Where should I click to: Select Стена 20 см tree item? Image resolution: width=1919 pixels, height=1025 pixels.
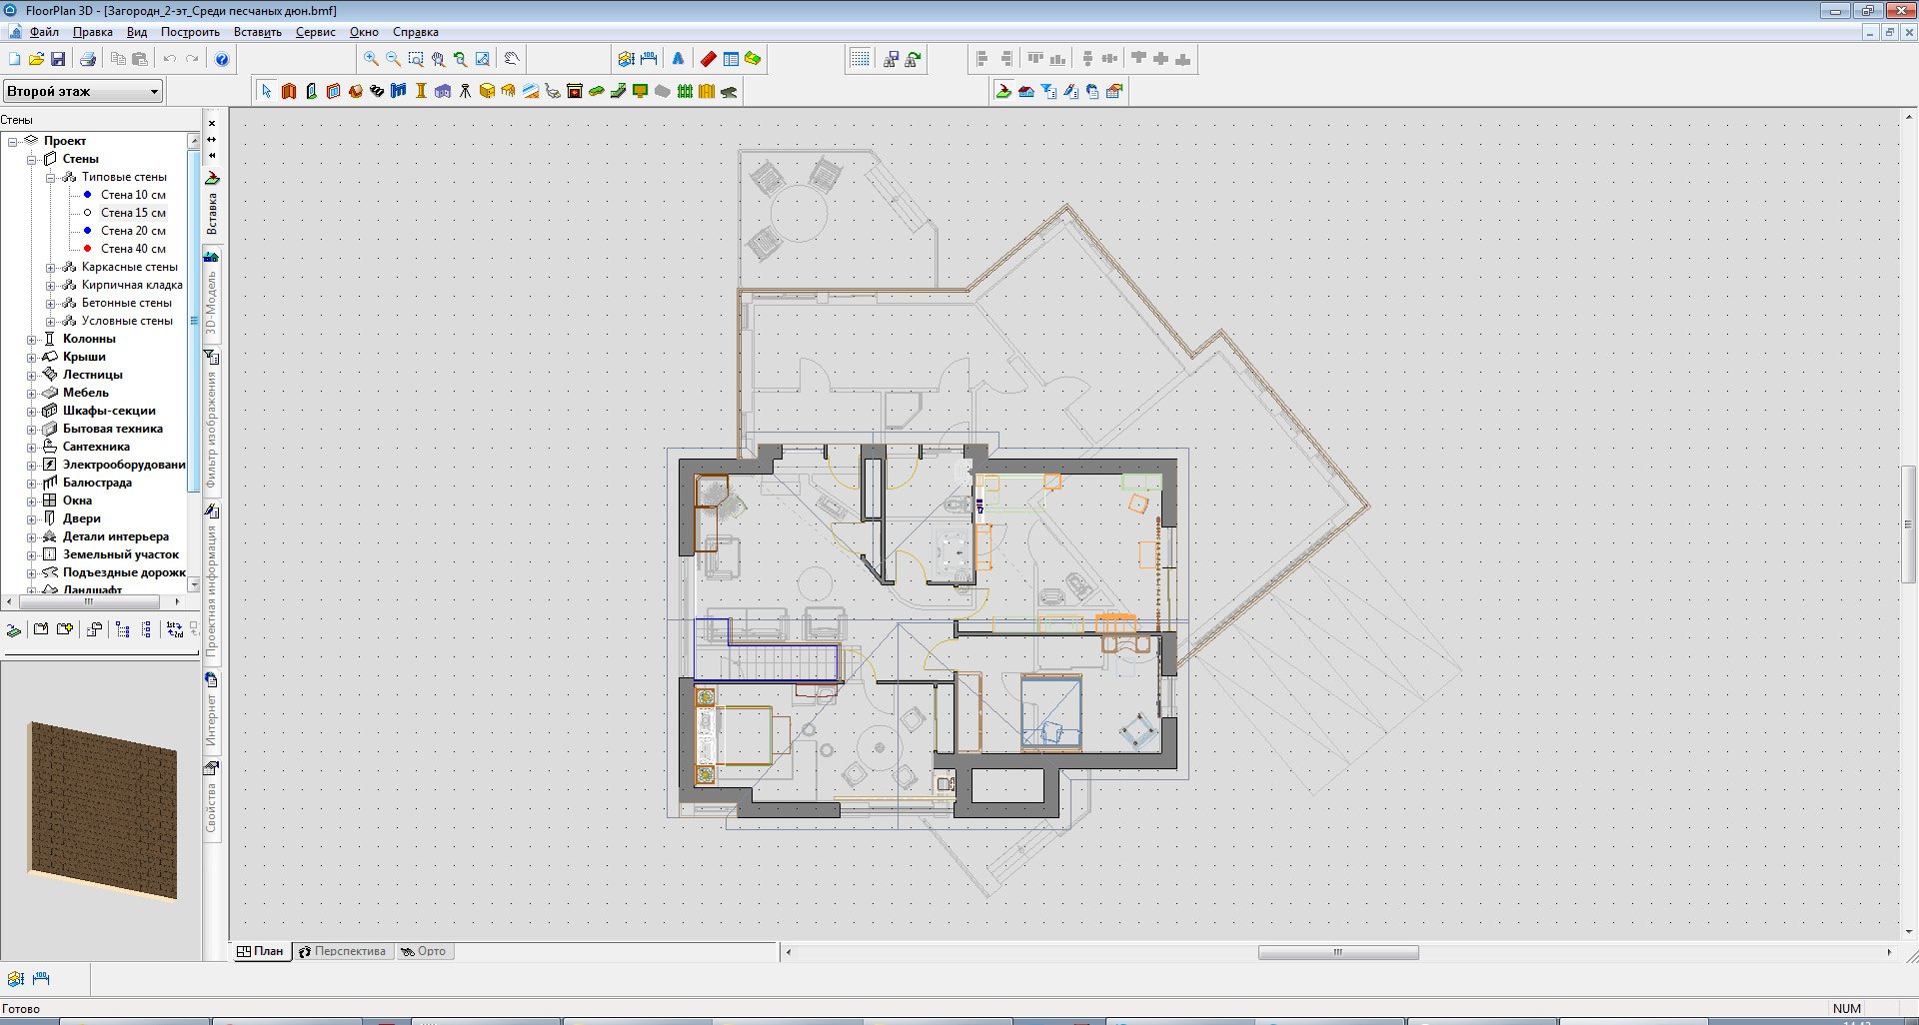[133, 231]
